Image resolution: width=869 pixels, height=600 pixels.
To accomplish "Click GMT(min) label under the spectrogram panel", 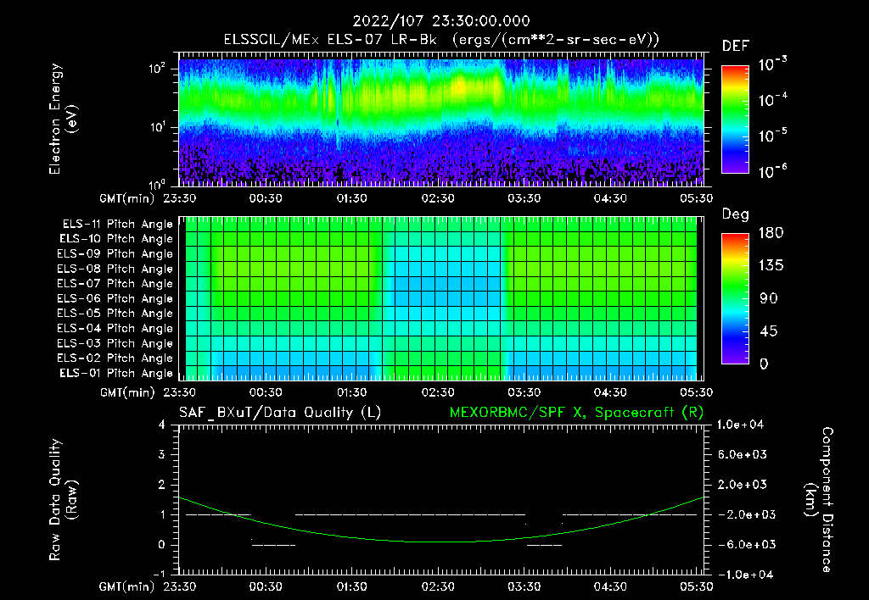I will (127, 198).
